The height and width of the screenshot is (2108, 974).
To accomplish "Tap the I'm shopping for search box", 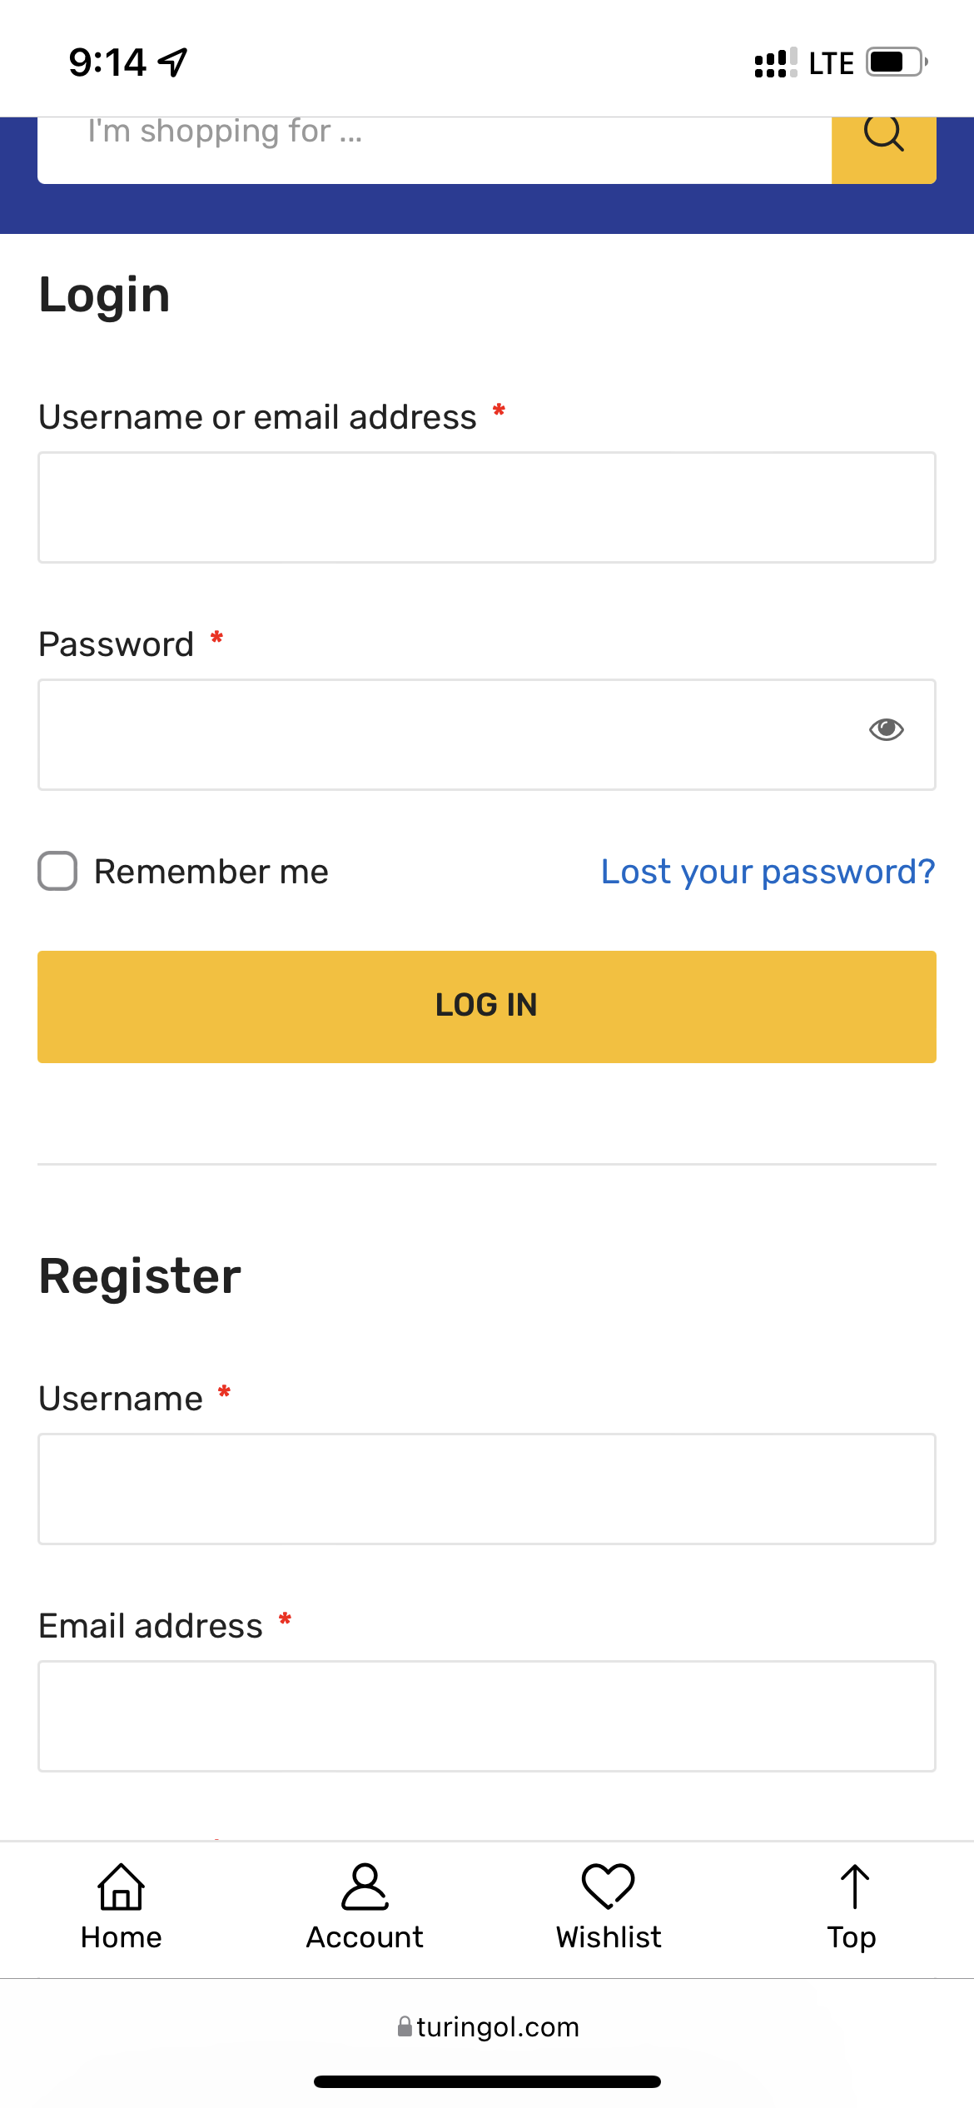I will (x=435, y=148).
